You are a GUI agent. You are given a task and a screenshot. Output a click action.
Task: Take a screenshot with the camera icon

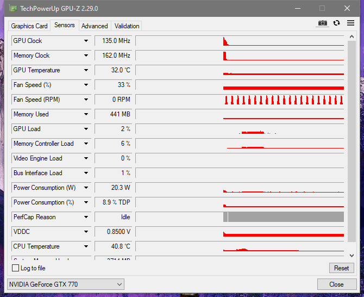coord(323,23)
